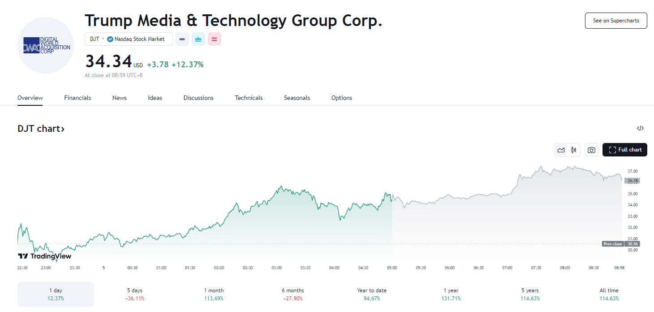Take a chart snapshot with camera icon
Screen dimensions: 654x312
tap(591, 150)
